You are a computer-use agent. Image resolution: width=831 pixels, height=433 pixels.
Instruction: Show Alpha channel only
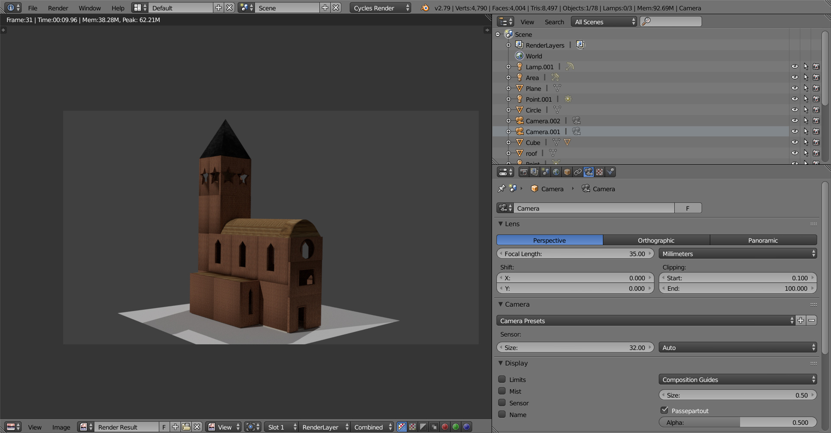click(x=423, y=427)
